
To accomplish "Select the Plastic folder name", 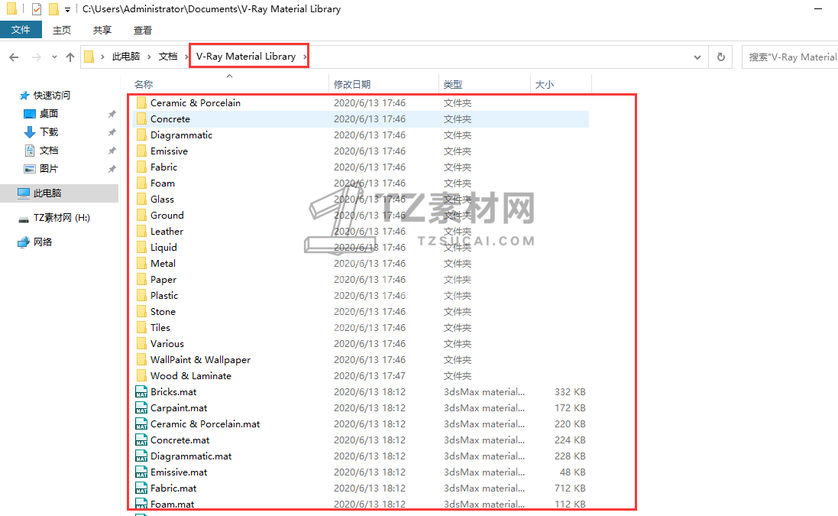I will 164,296.
